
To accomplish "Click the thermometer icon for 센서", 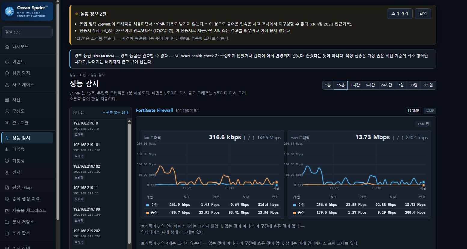I will 7,172.
